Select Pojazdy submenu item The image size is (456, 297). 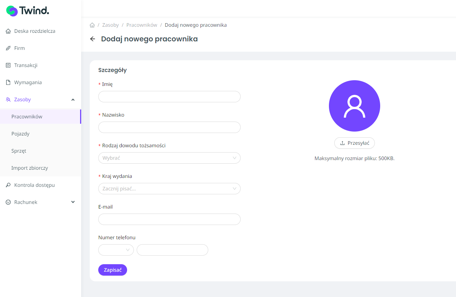click(x=41, y=134)
